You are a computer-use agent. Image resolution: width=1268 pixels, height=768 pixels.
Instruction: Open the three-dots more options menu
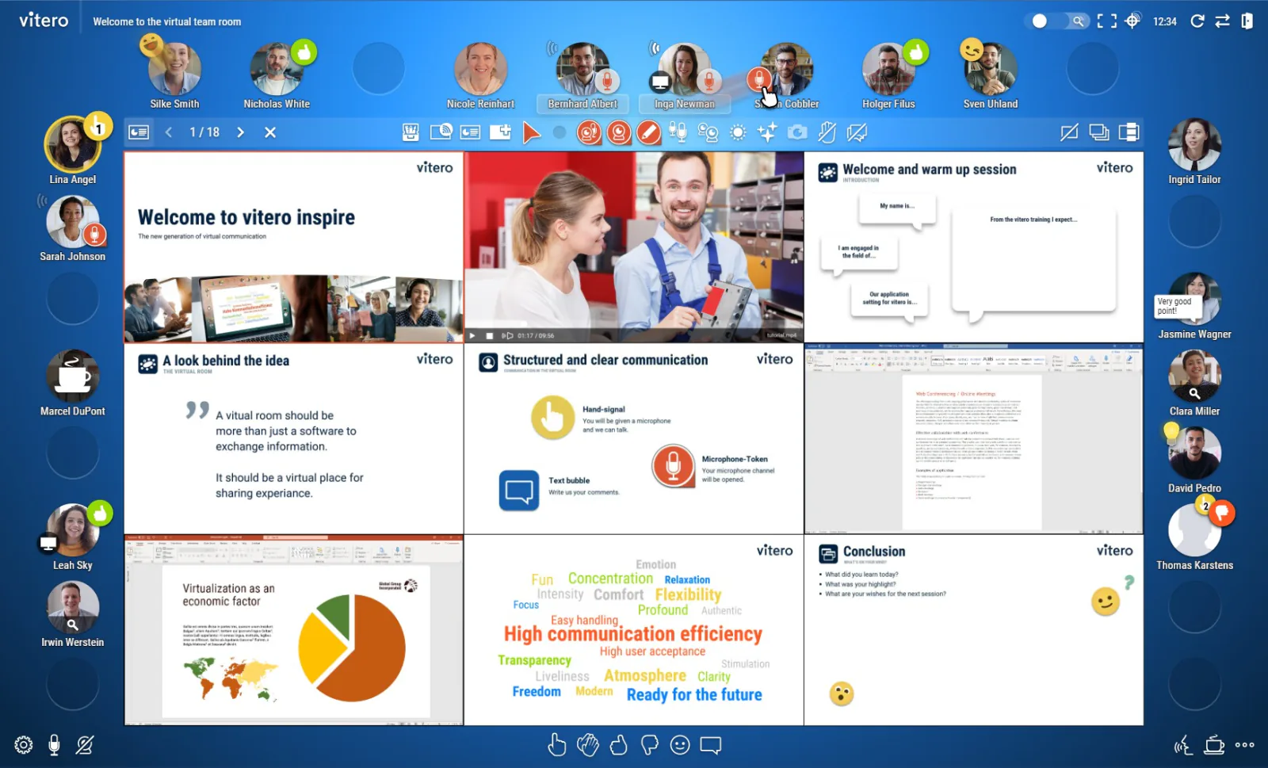tap(1245, 745)
